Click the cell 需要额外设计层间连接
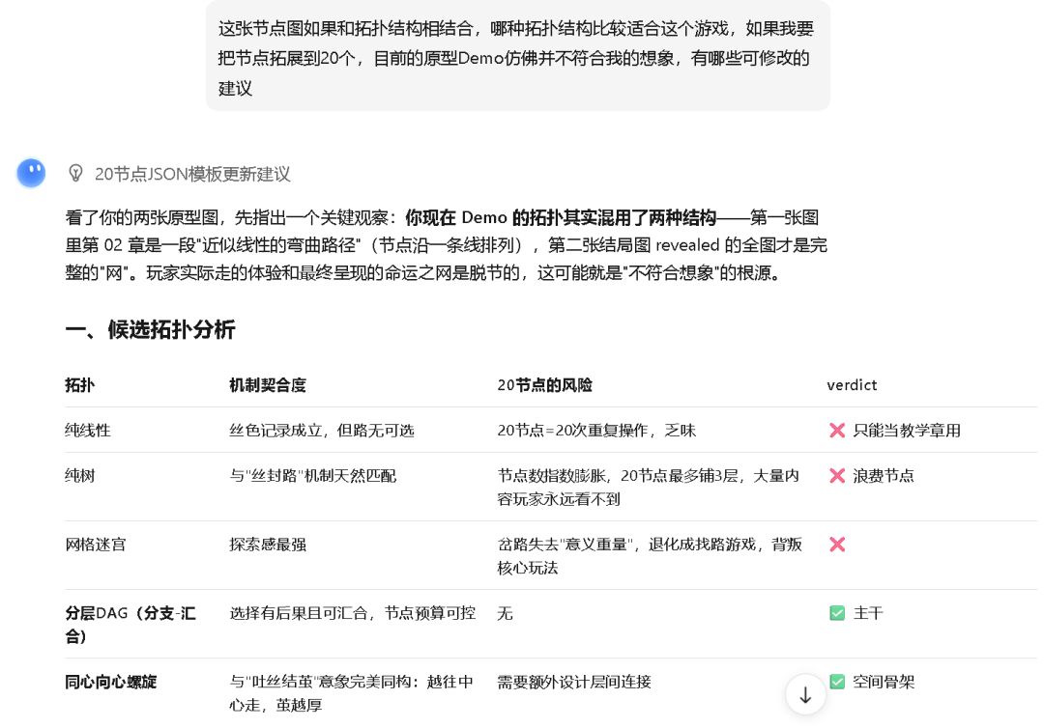This screenshot has height=728, width=1044. [574, 682]
